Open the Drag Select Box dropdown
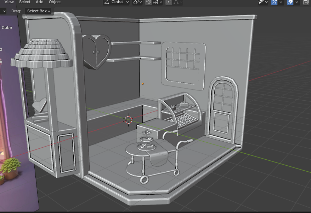Viewport: 311px width, 213px height. 38,11
